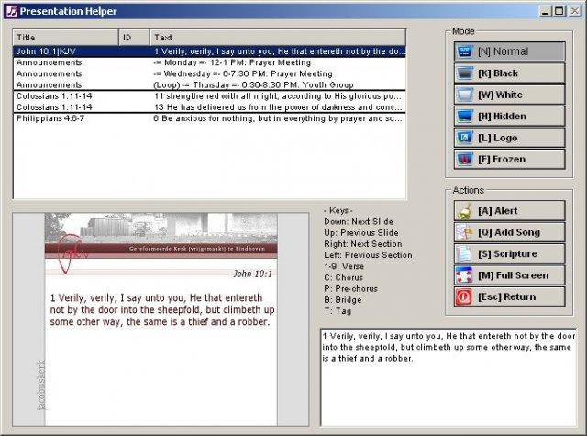Select [N] Normal mode
The image size is (587, 436).
510,51
